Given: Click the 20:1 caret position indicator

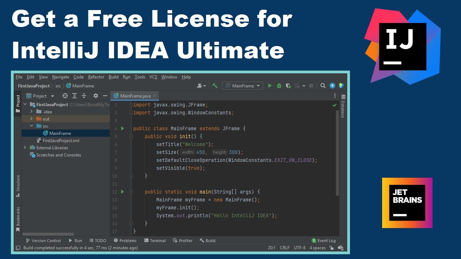Looking at the screenshot, I should tap(272, 248).
